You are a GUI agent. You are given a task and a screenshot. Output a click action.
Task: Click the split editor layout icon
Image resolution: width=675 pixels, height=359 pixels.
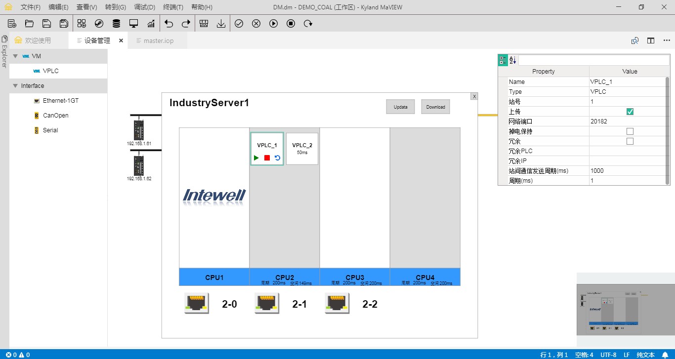(x=651, y=40)
